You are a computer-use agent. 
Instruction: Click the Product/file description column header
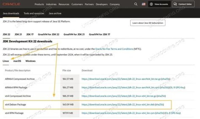(18, 71)
